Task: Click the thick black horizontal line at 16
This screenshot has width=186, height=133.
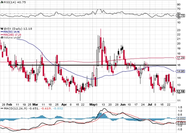Action: pos(73,65)
